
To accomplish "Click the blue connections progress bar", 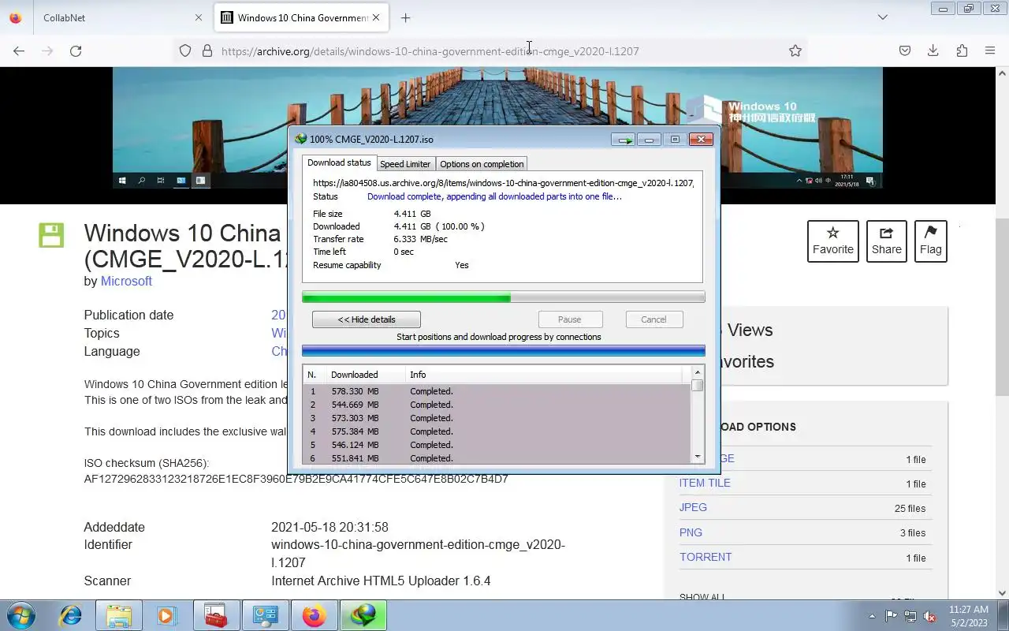I will click(x=504, y=351).
